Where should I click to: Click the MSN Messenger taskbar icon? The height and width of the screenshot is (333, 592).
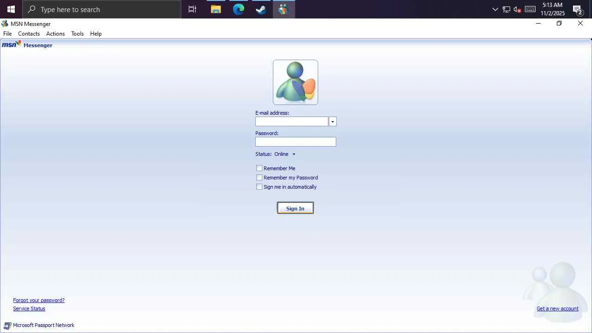click(284, 9)
